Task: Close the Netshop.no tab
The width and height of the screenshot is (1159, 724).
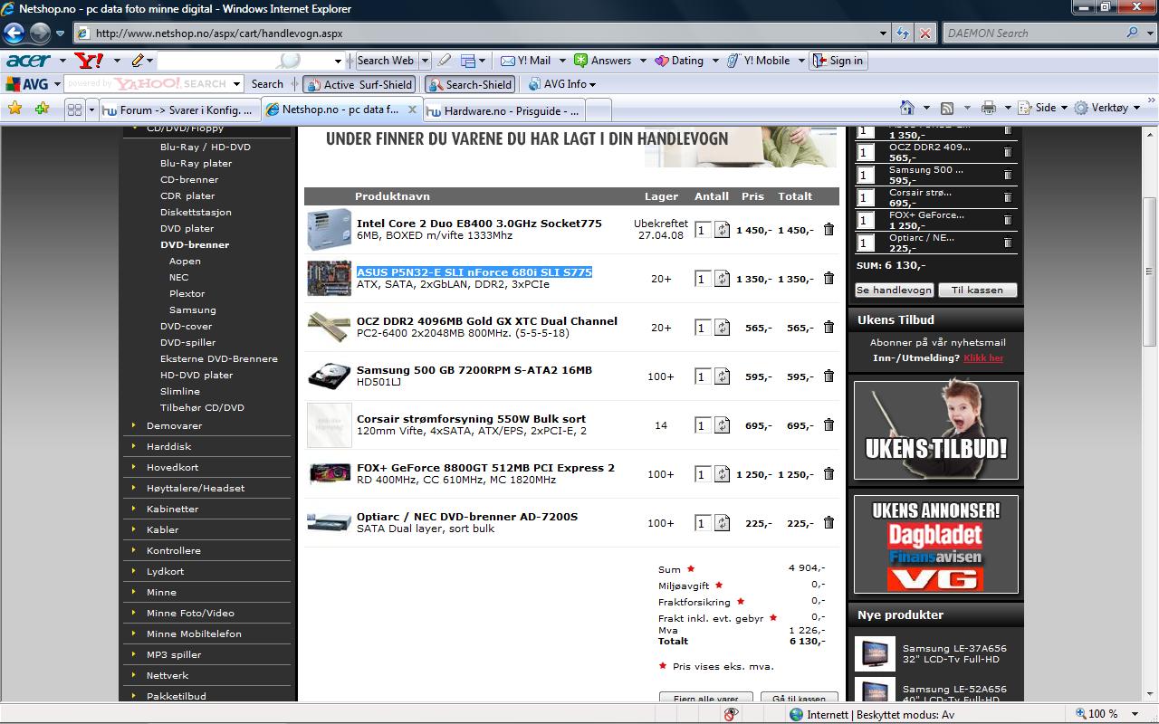Action: [411, 110]
